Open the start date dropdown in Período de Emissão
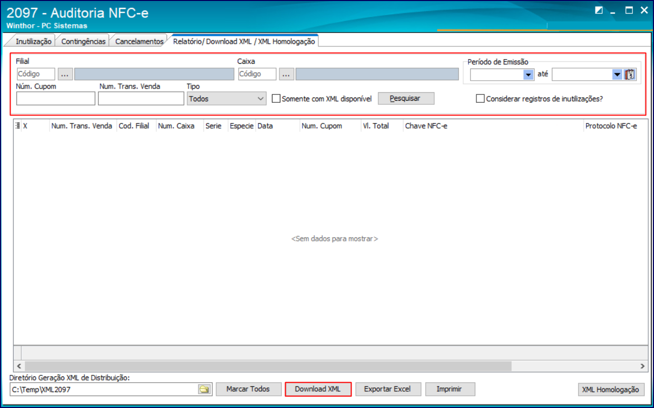This screenshot has height=408, width=654. tap(529, 75)
